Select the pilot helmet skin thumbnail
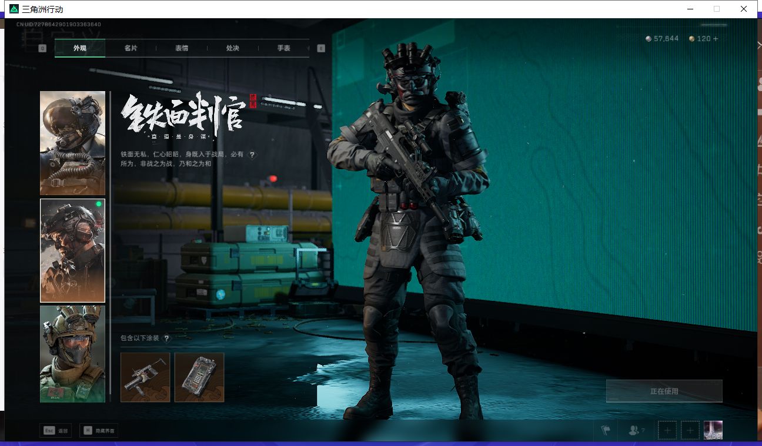Screen dimensions: 762x446 [72, 143]
